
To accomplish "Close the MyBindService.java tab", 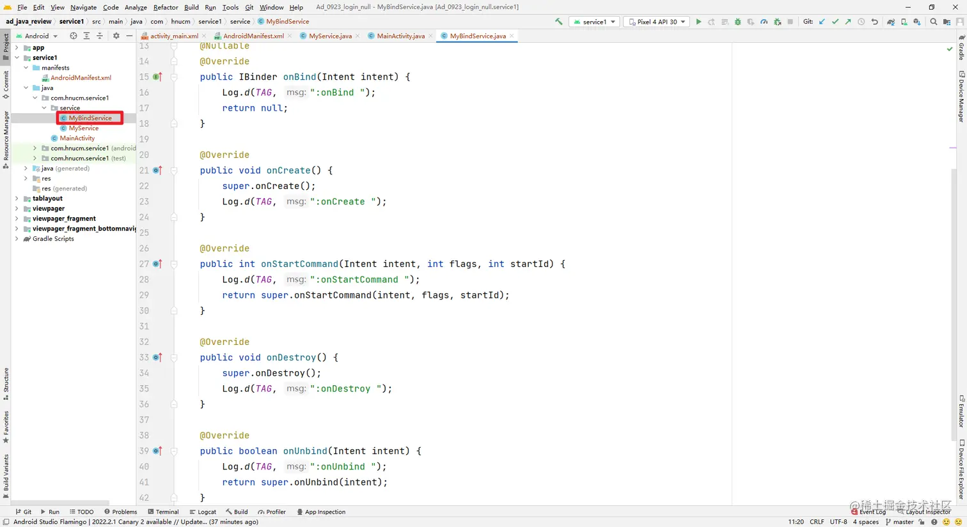I will pos(512,36).
